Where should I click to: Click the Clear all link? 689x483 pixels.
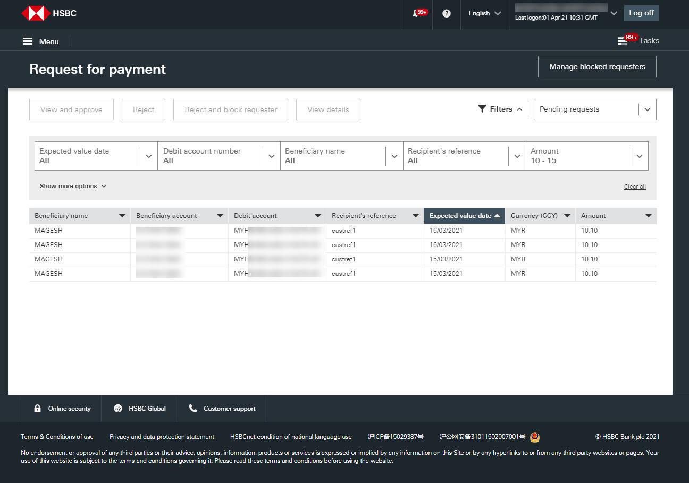click(x=635, y=187)
